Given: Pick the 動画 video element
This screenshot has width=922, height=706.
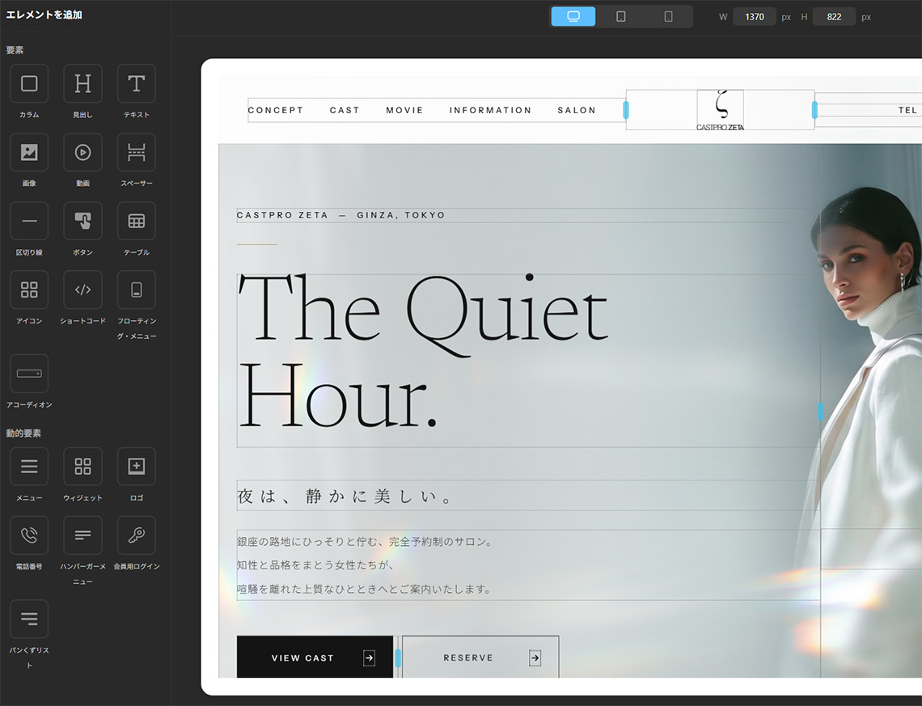Looking at the screenshot, I should (83, 152).
